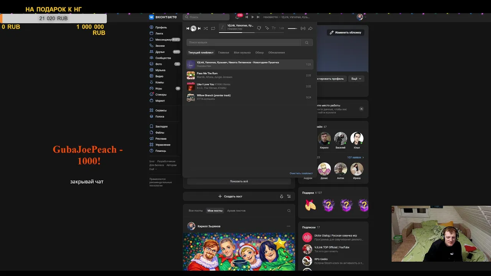Switch to the Моя музыка tab
The height and width of the screenshot is (276, 491).
(242, 53)
